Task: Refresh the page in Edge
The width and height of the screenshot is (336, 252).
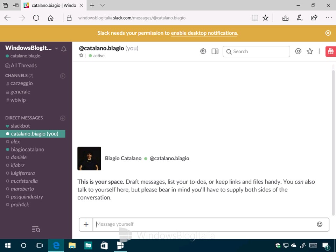Action: (x=36, y=18)
